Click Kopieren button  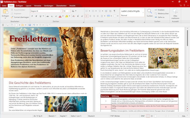(x=16, y=14)
